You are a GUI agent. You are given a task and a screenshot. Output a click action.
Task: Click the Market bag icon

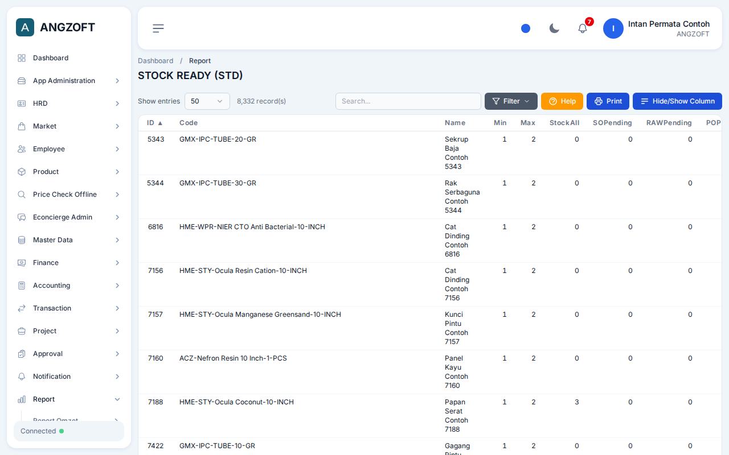(x=22, y=126)
